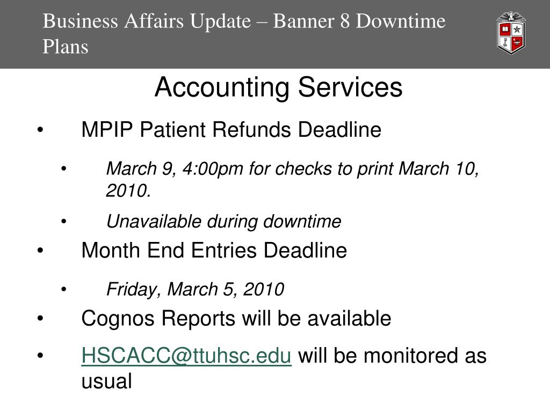550x412 pixels.
Task: Select the MPIP Patient Refunds Deadline line
Action: click(x=231, y=130)
